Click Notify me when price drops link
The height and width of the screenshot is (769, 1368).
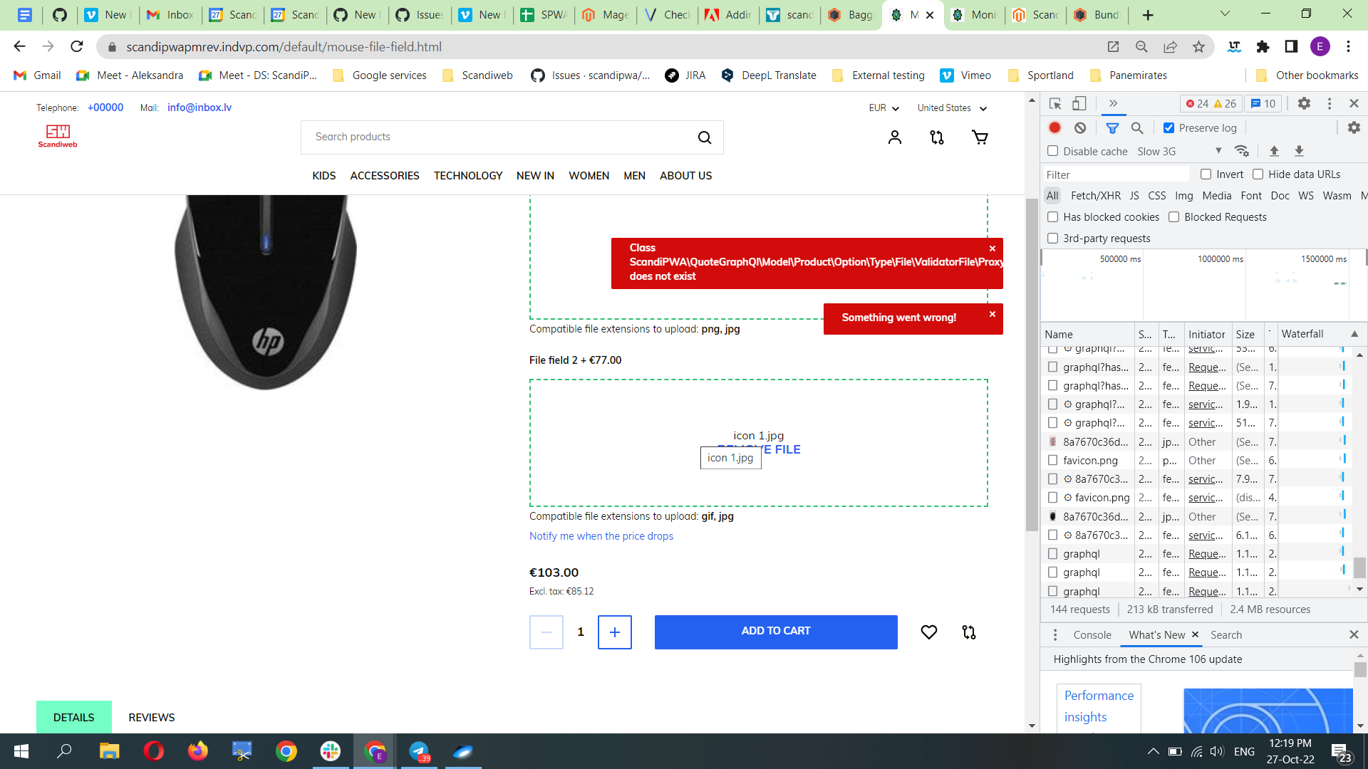tap(601, 536)
